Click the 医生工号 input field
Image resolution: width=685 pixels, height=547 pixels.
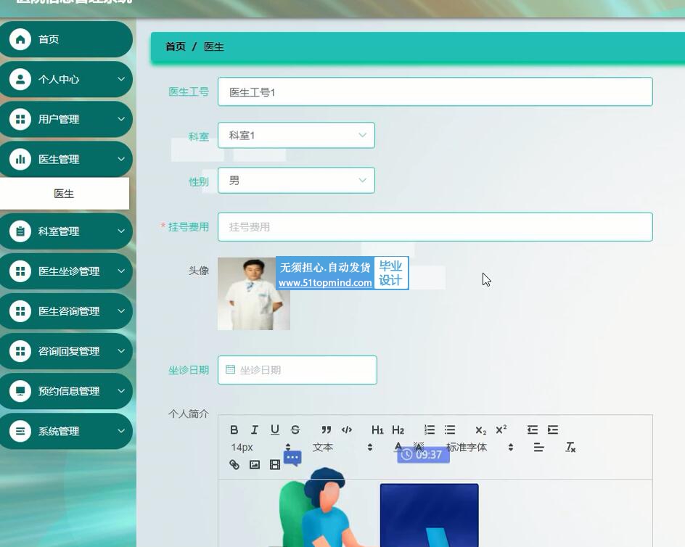(435, 91)
